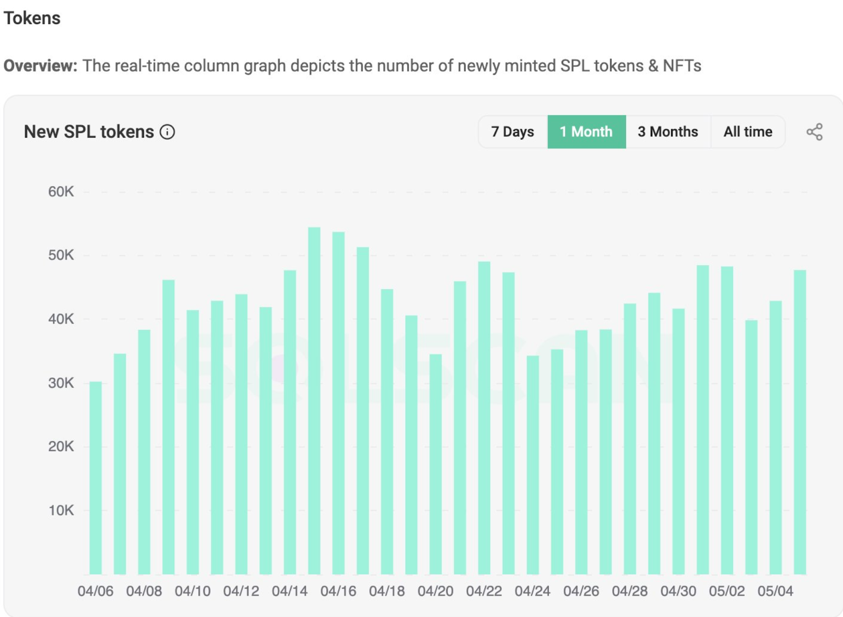Image resolution: width=843 pixels, height=617 pixels.
Task: Select the bar for 04/22
Action: pos(484,418)
